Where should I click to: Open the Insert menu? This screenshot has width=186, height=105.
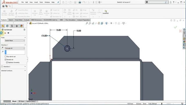(36, 2)
